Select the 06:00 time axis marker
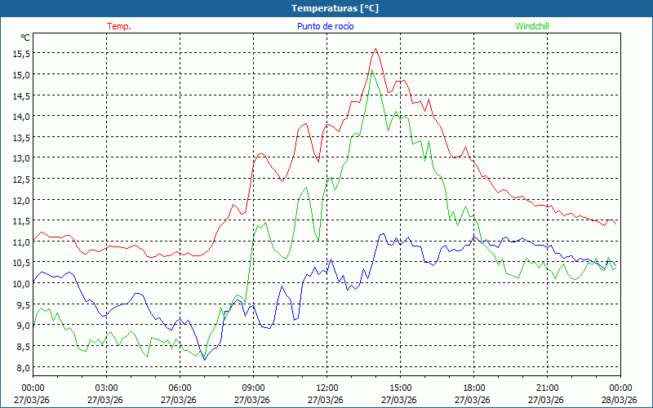This screenshot has height=408, width=653. pyautogui.click(x=180, y=388)
